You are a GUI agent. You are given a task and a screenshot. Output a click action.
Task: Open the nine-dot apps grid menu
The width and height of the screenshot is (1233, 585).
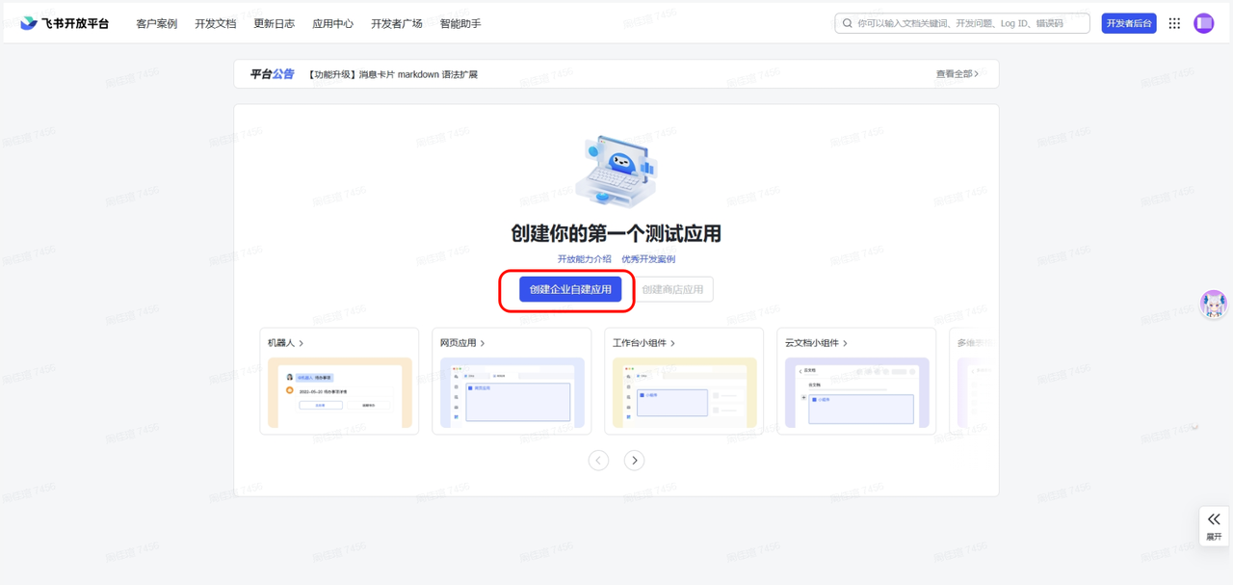tap(1174, 22)
